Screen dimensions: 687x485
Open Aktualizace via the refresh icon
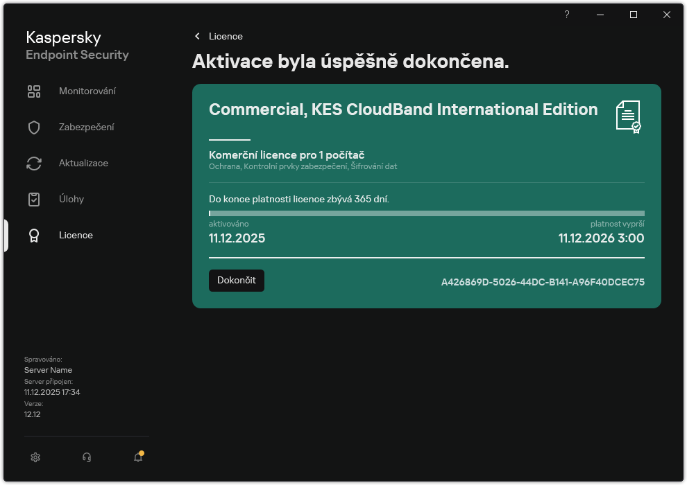click(34, 163)
